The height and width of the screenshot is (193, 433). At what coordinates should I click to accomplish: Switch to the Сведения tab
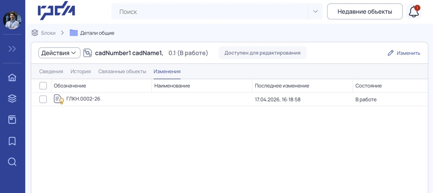coord(51,71)
